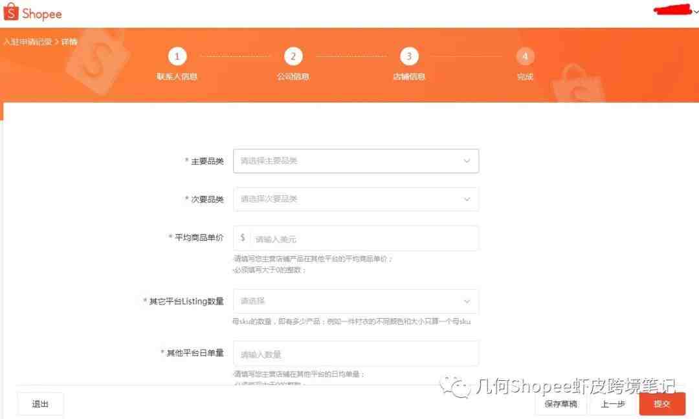Click the 保存草稿 button

[x=560, y=404]
